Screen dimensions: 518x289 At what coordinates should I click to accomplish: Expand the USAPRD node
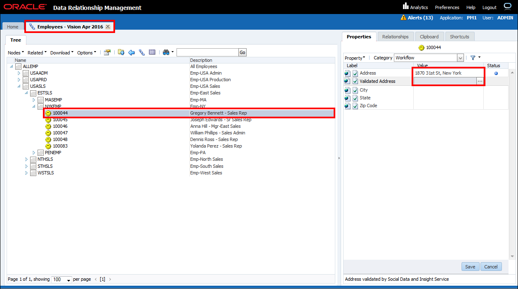click(19, 80)
